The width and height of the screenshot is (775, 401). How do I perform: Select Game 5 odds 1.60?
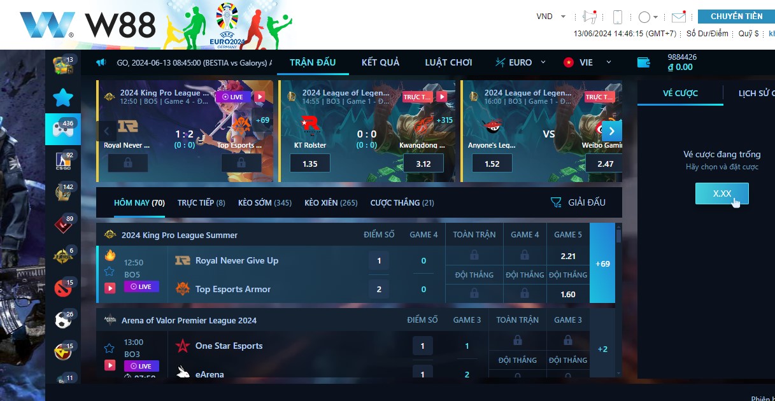click(x=568, y=294)
